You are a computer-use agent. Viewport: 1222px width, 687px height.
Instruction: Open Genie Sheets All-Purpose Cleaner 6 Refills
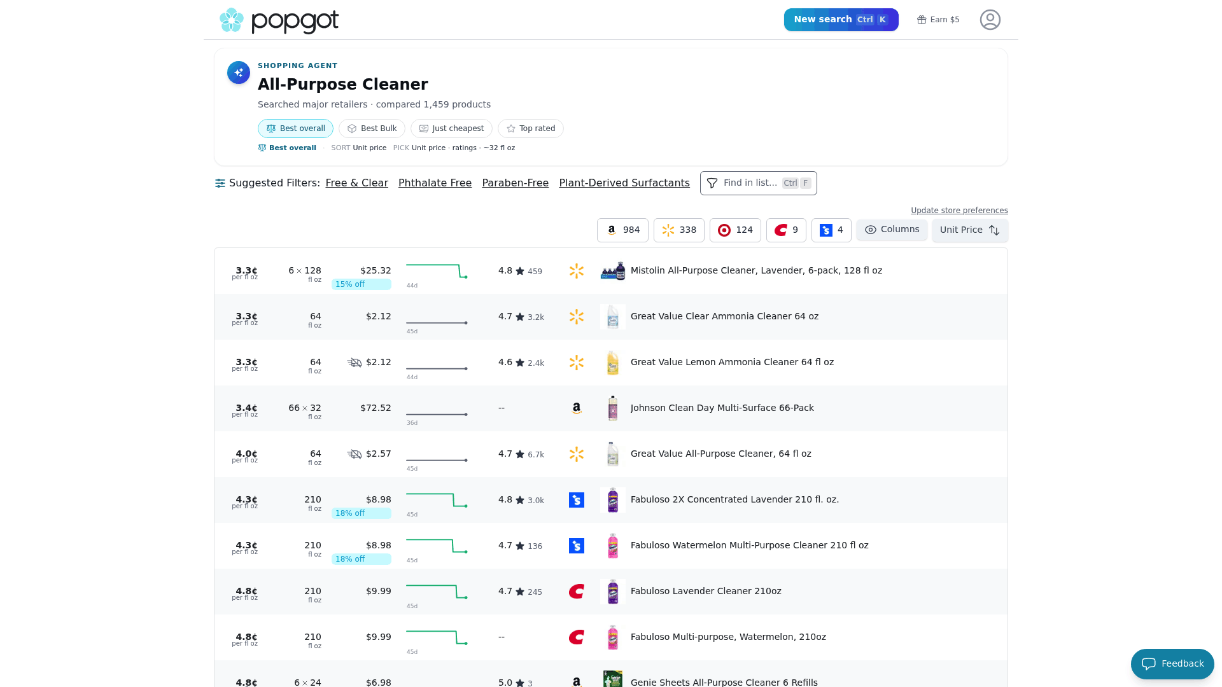point(724,683)
